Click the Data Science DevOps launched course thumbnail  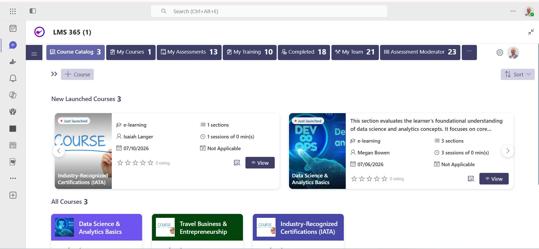(x=317, y=151)
